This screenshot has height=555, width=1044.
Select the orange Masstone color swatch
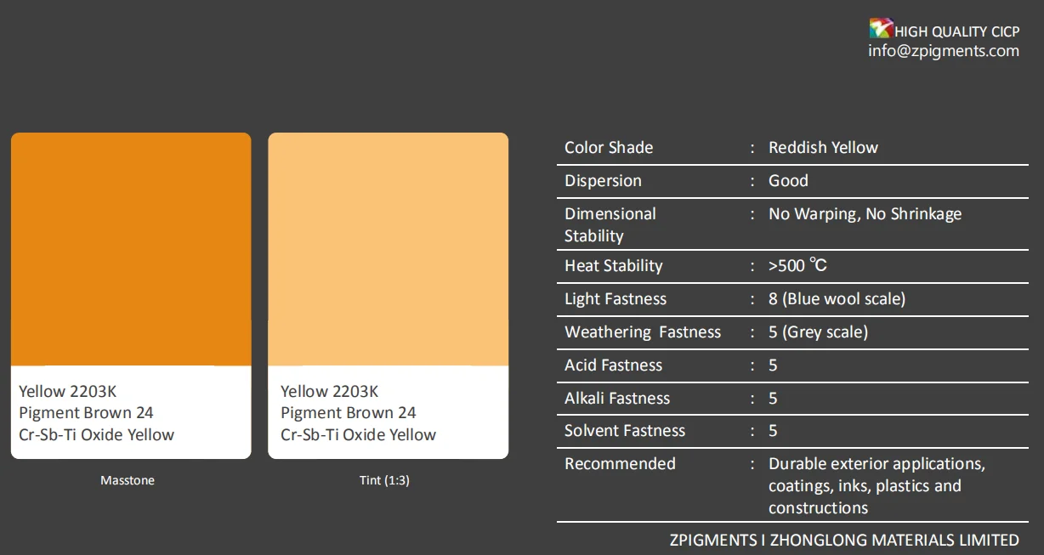click(131, 249)
